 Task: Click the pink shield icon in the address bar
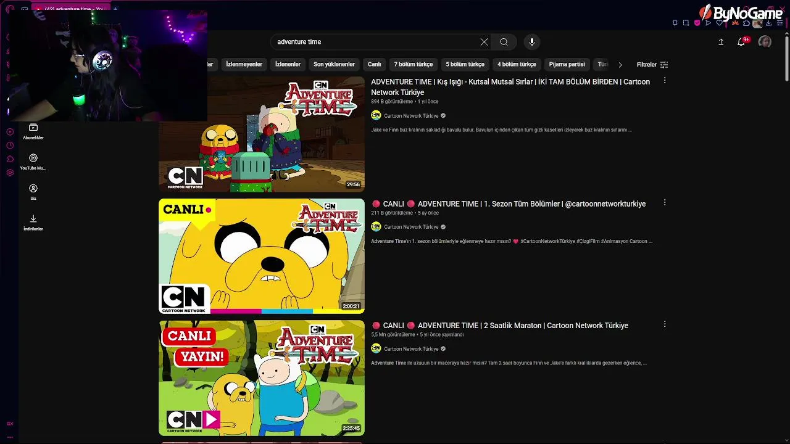click(697, 23)
